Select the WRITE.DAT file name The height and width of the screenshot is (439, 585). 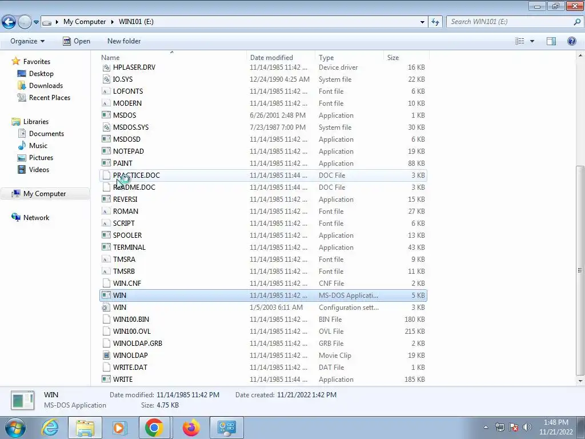tap(130, 368)
